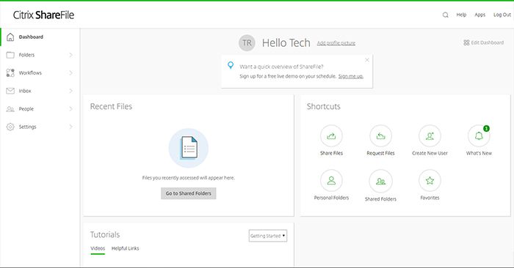Click the Edit Dashboard label
This screenshot has height=268, width=514.
coord(487,42)
